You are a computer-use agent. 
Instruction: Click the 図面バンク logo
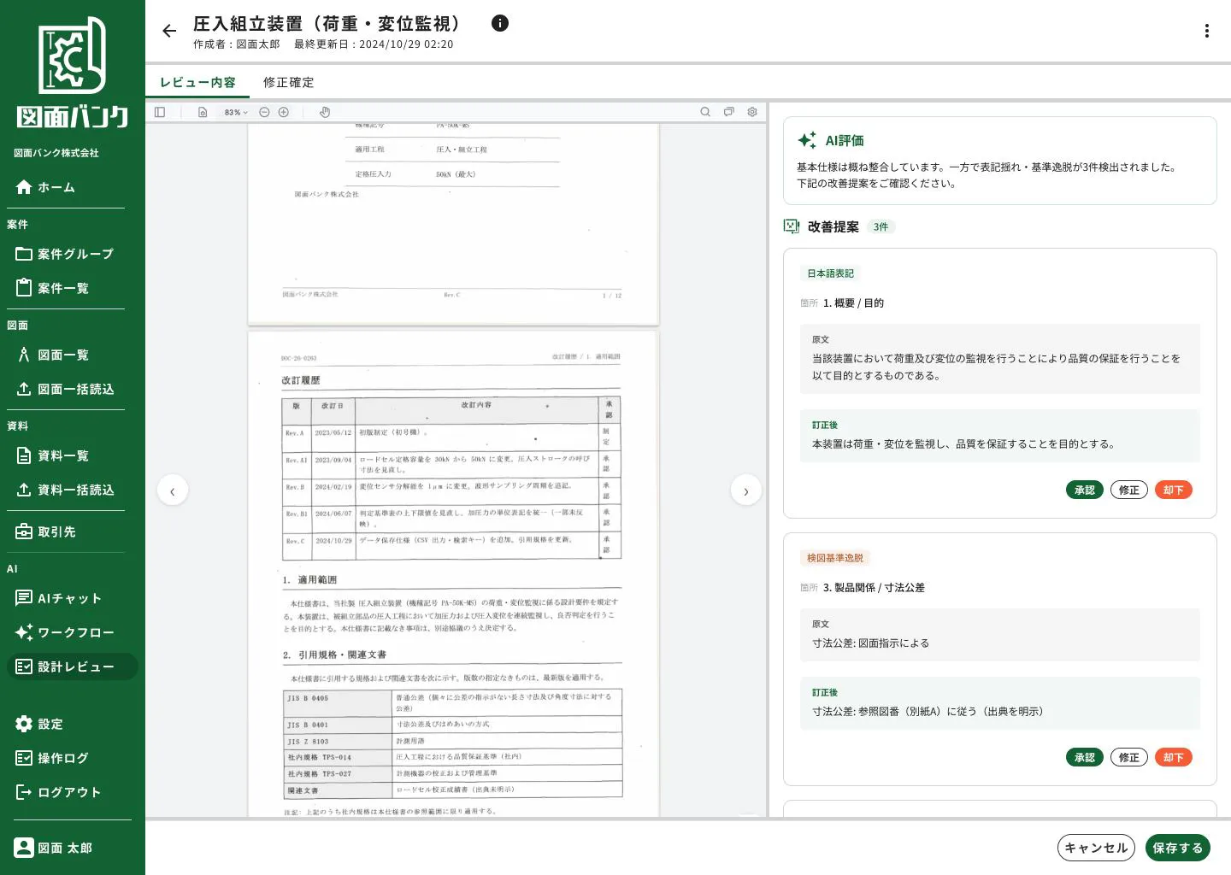point(73,73)
